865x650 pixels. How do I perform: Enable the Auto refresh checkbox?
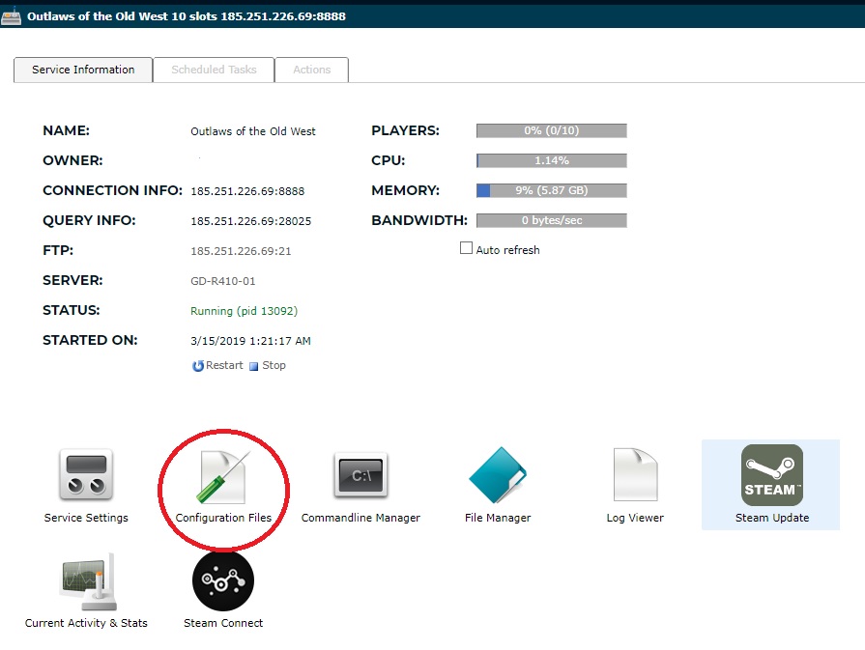coord(467,248)
